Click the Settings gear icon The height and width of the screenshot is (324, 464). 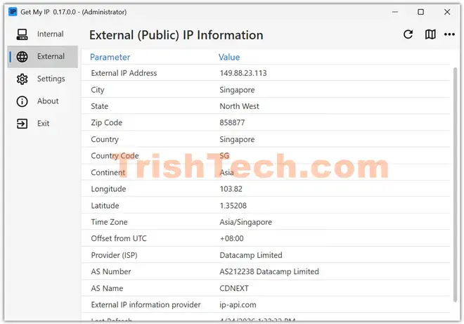(x=22, y=79)
